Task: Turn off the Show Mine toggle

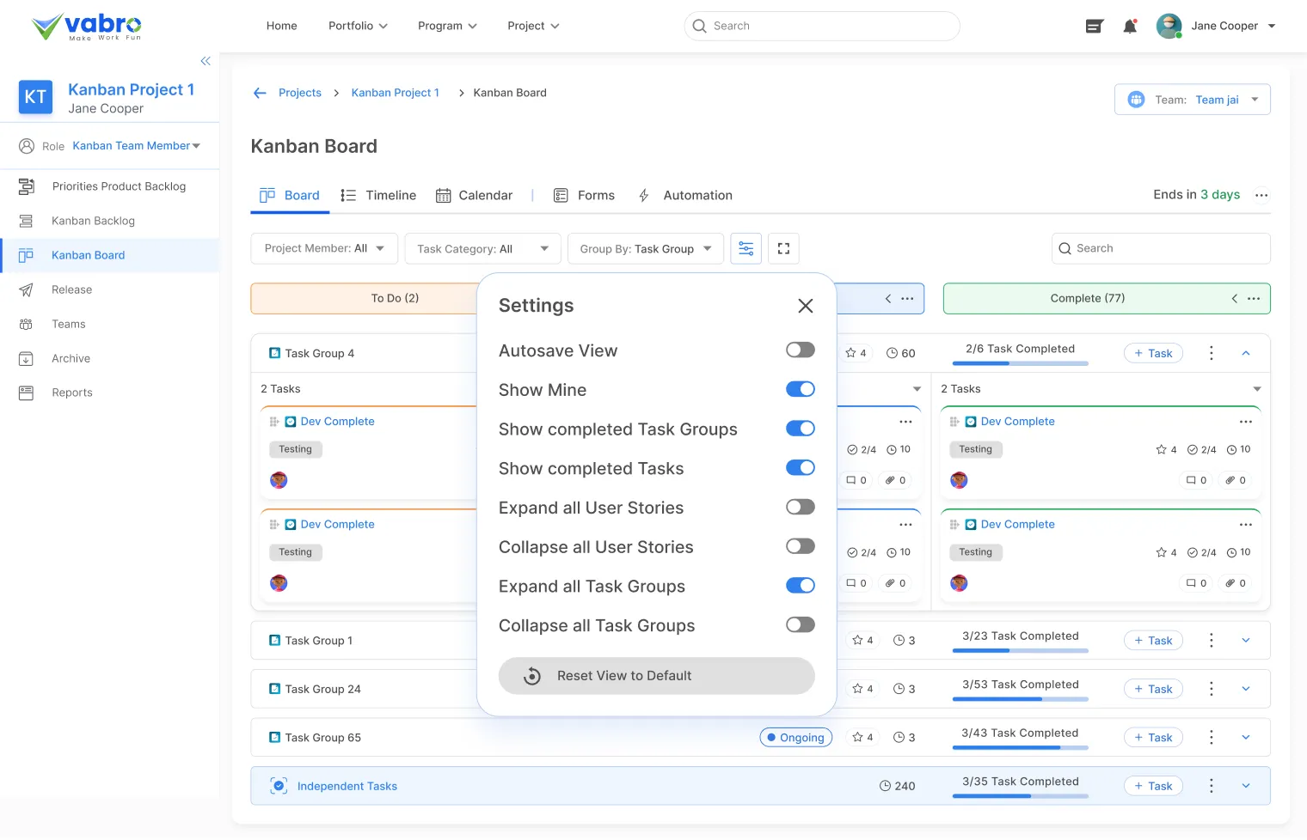Action: tap(800, 390)
